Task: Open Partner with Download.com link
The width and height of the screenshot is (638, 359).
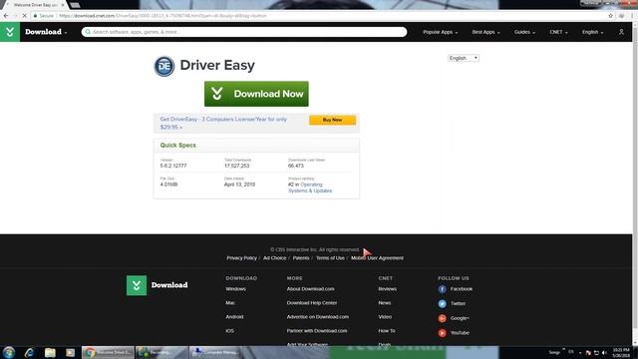Action: coord(317,331)
